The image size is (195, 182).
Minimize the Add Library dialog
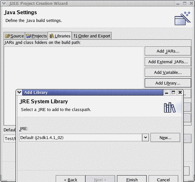(x=167, y=93)
